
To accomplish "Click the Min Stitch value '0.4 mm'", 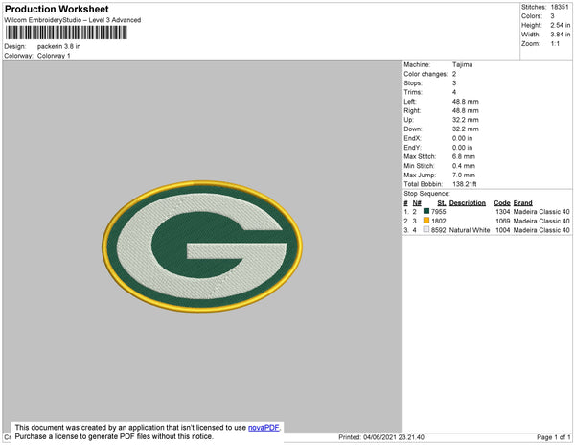I will pos(464,166).
